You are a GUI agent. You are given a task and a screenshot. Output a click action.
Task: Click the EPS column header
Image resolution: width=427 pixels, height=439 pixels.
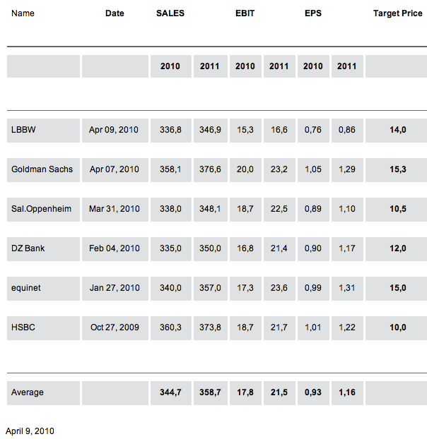pyautogui.click(x=312, y=13)
